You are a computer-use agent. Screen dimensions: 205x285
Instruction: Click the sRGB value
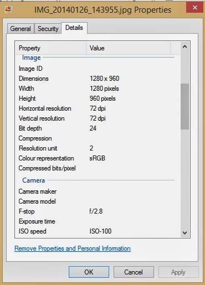(97, 158)
